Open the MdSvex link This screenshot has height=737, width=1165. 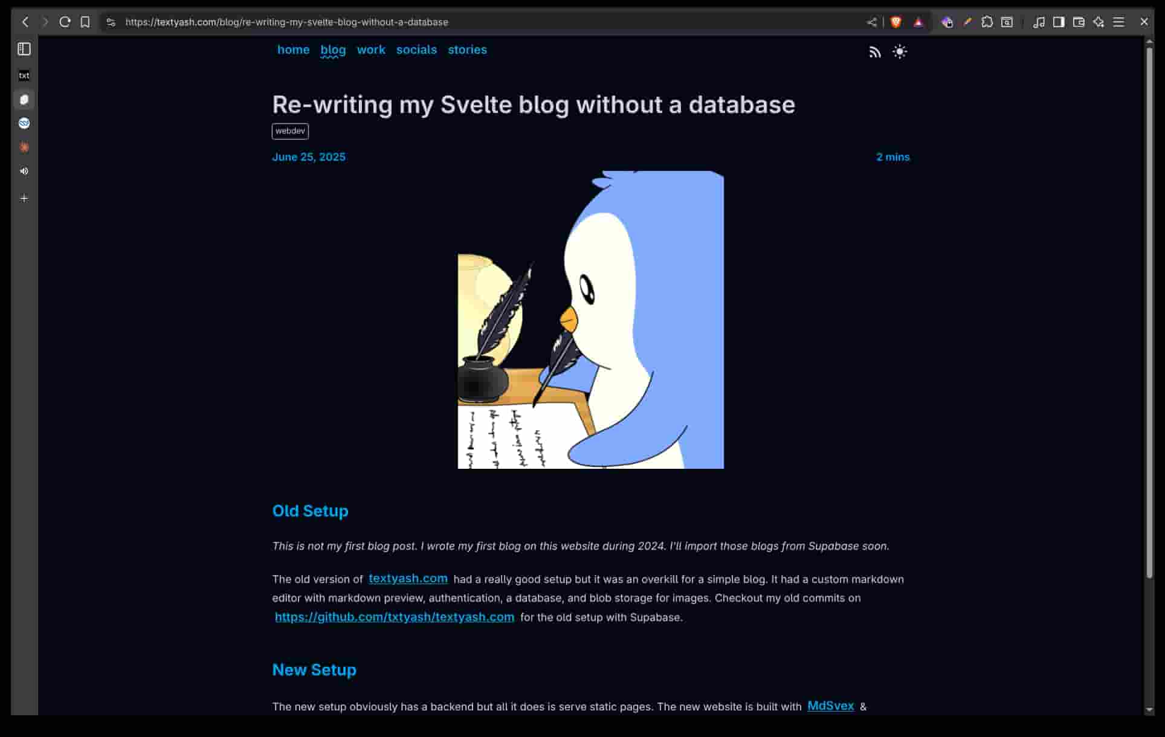830,706
